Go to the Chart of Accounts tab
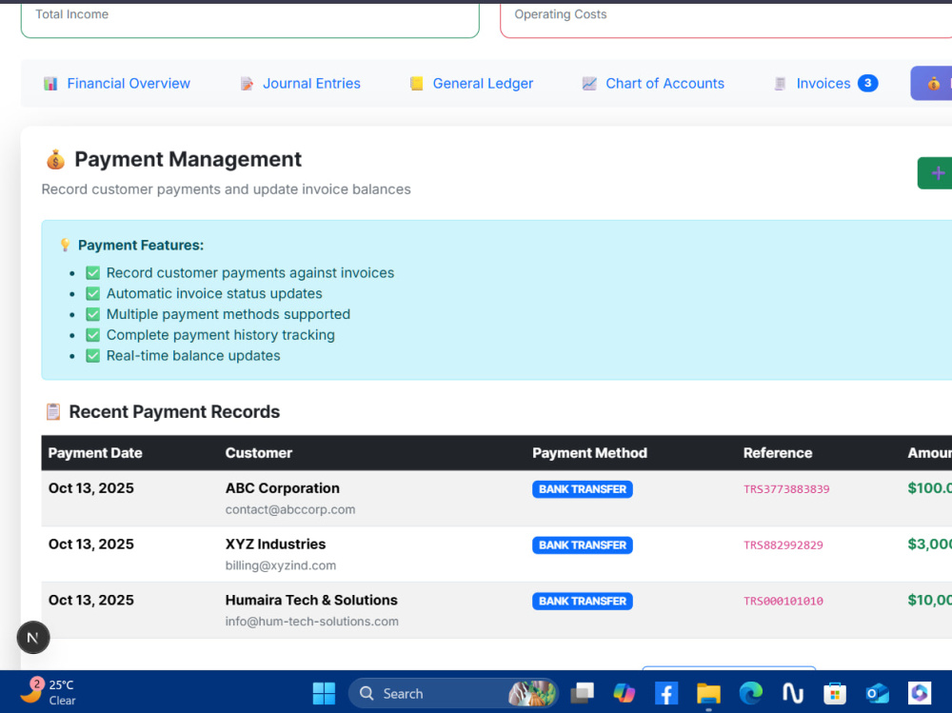The image size is (952, 713). click(x=653, y=83)
